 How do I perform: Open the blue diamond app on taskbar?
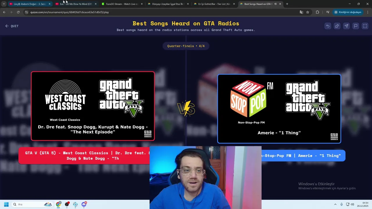coord(76,204)
